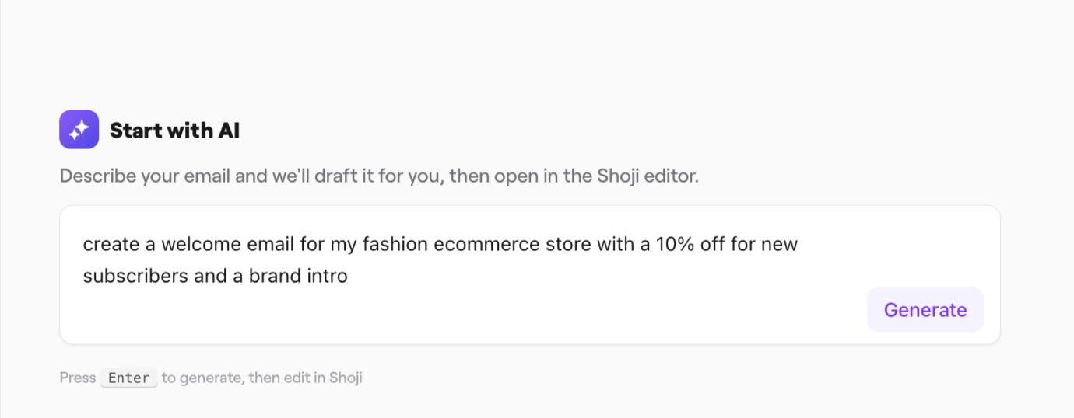Click the word "new" ending first line

coord(780,245)
